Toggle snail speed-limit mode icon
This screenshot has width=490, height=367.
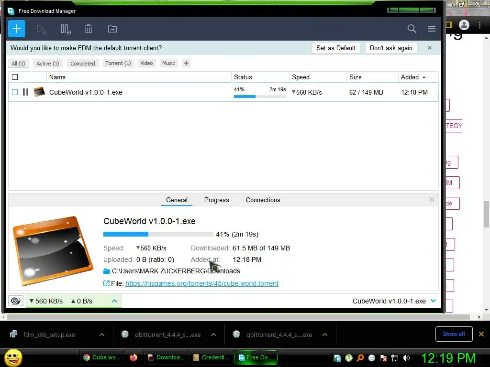pyautogui.click(x=16, y=301)
